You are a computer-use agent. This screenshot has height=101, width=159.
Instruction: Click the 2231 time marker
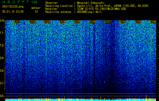point(17,22)
